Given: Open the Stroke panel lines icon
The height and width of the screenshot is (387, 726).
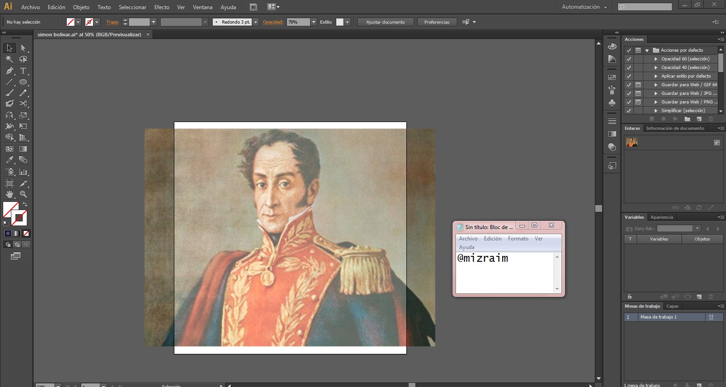Looking at the screenshot, I should pyautogui.click(x=612, y=121).
